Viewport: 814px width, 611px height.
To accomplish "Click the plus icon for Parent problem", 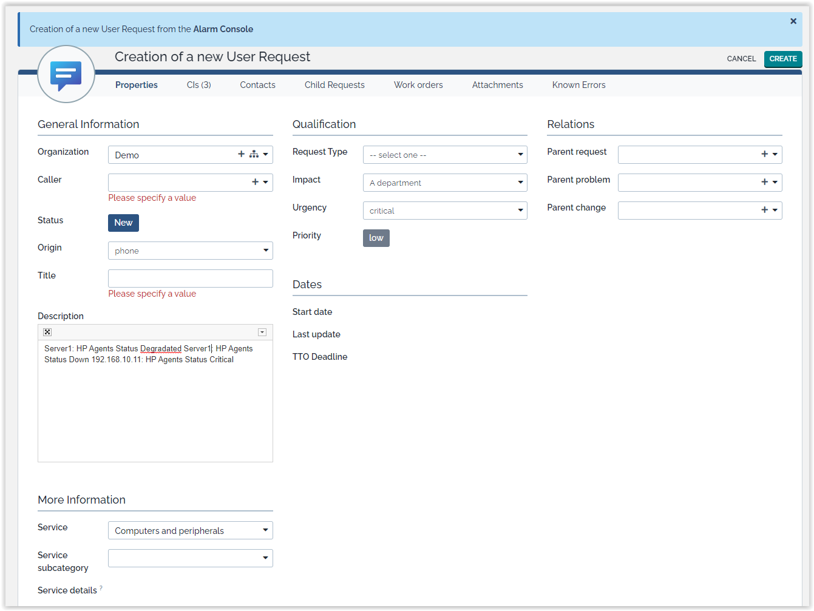I will (x=764, y=182).
